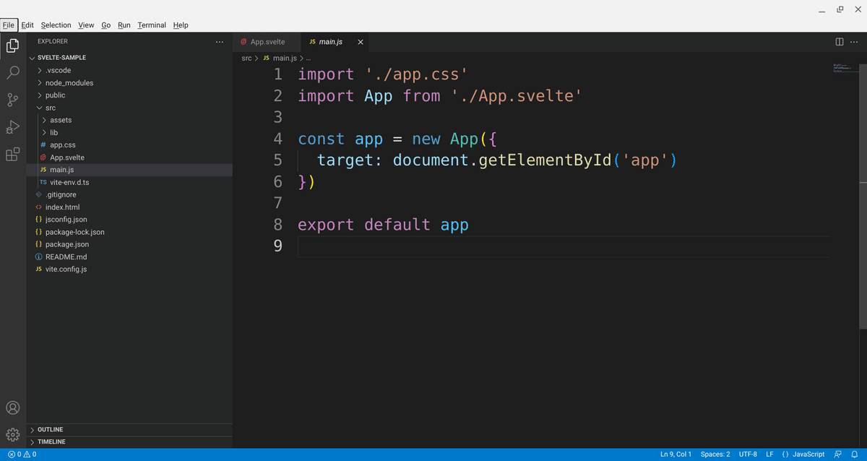This screenshot has width=867, height=461.
Task: Click the Explorer more actions ellipsis
Action: 220,42
